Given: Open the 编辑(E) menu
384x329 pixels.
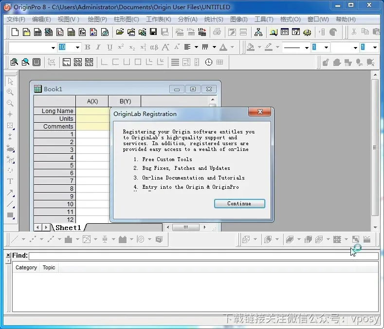Looking at the screenshot, I should coord(41,19).
